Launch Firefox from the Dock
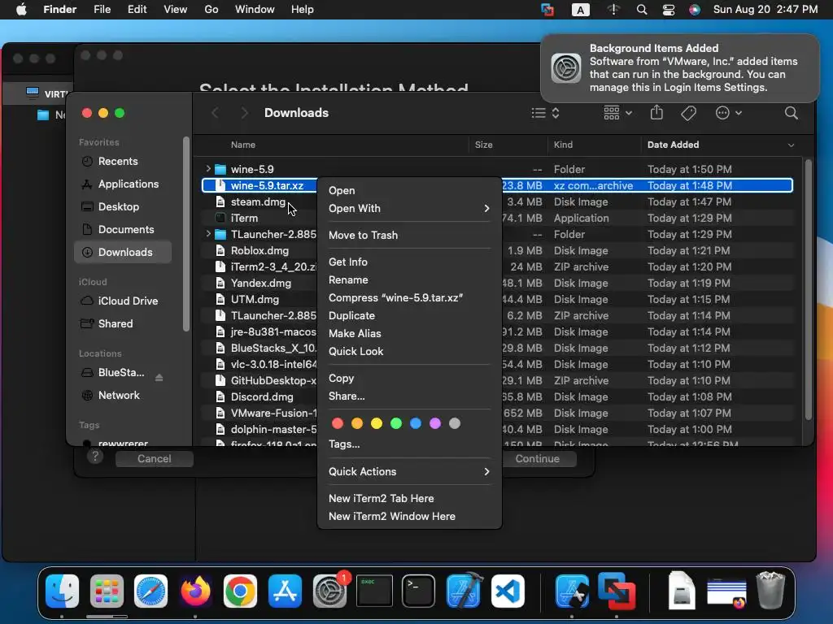The height and width of the screenshot is (624, 833). [195, 591]
